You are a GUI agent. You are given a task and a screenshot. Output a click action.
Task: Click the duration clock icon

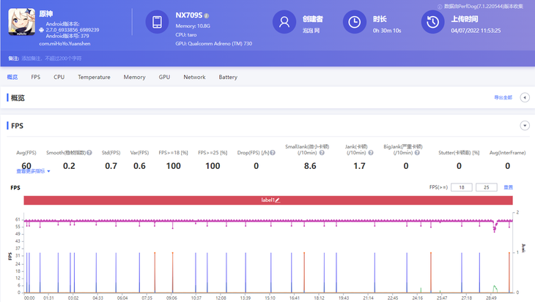coord(355,22)
